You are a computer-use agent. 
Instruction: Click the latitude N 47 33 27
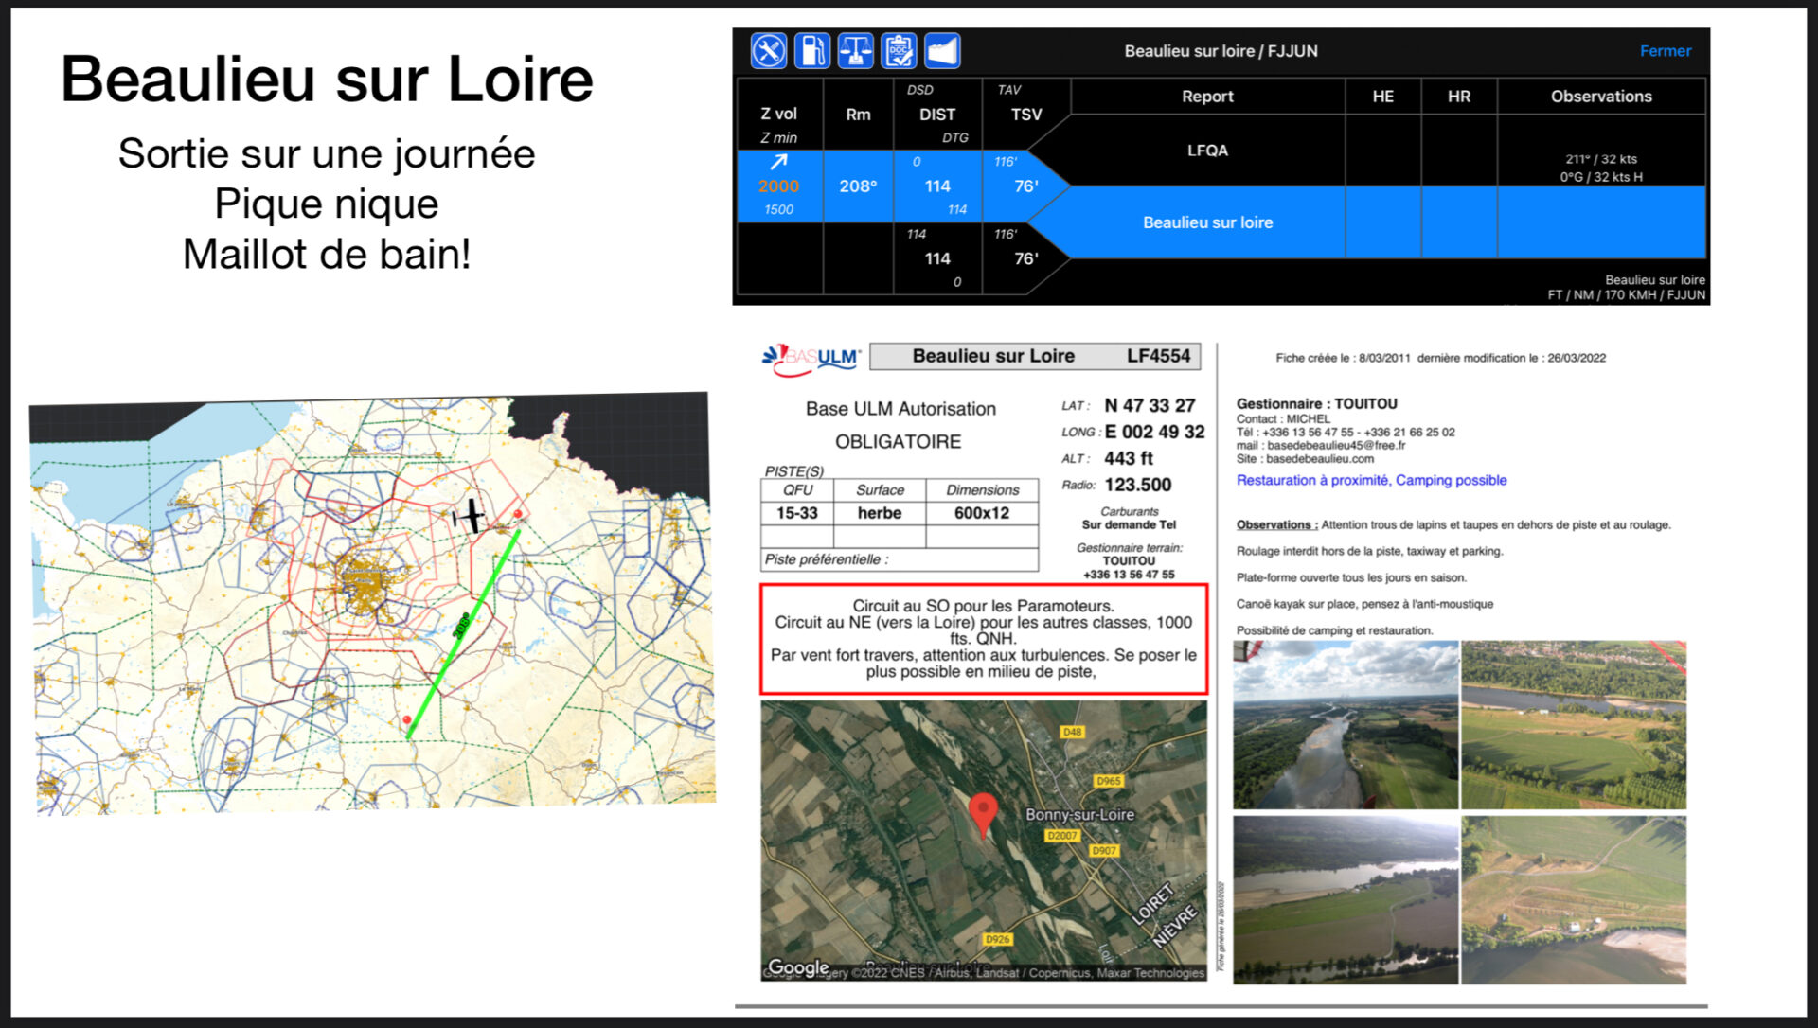coord(1150,405)
